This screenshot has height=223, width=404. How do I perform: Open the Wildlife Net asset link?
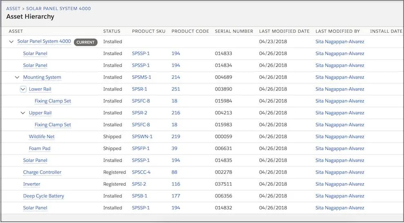42,136
